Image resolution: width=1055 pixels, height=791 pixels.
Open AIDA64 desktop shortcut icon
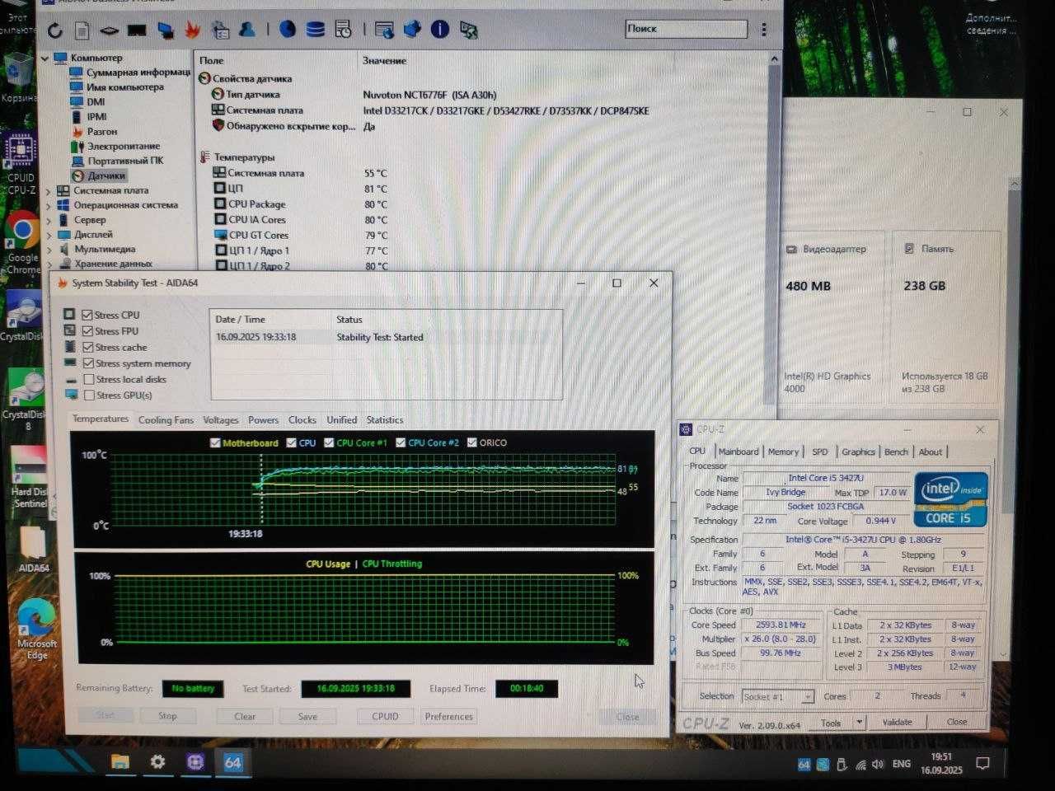(33, 548)
